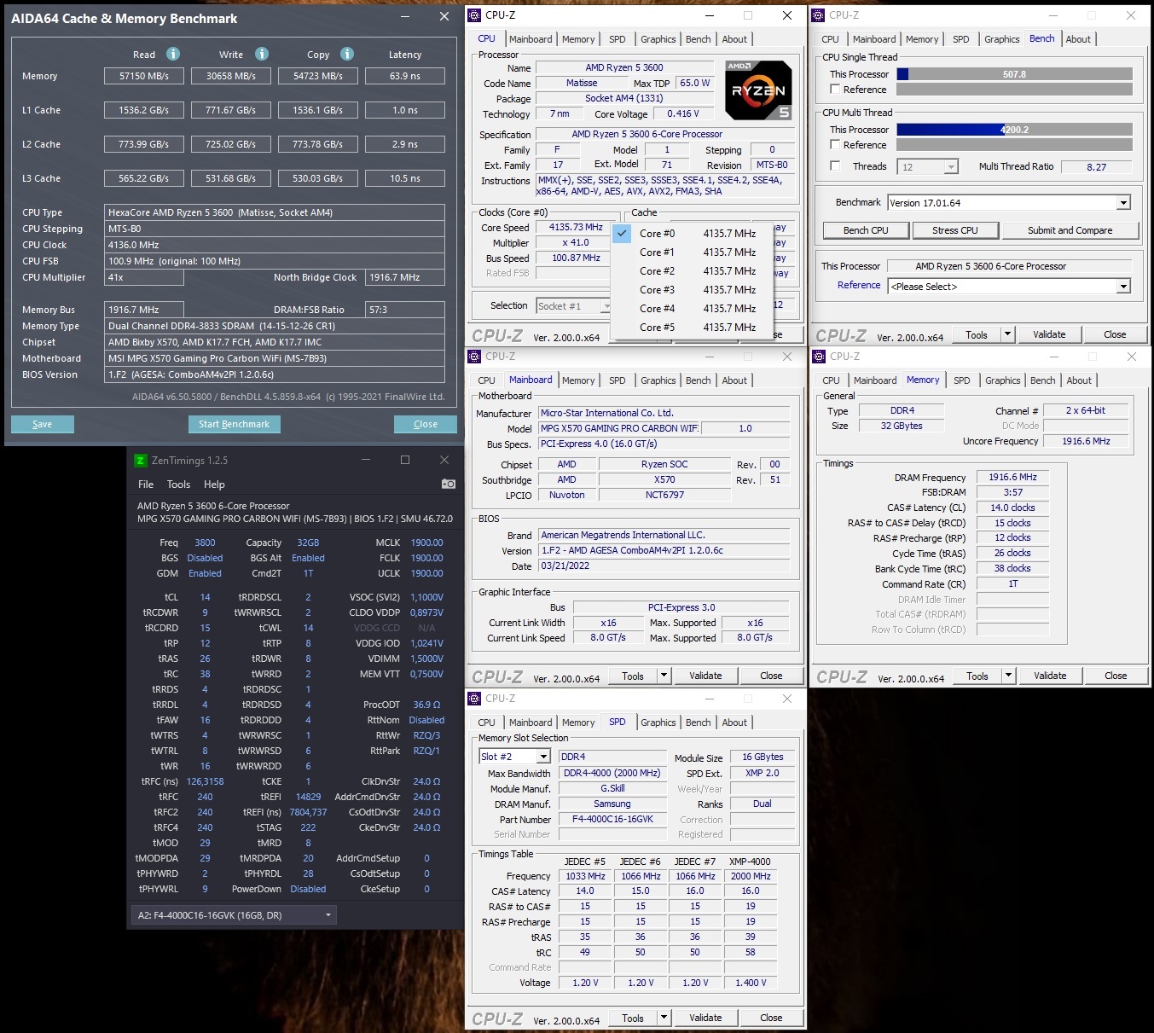
Task: Click the green ZenTimings app icon in the title bar
Action: point(141,461)
